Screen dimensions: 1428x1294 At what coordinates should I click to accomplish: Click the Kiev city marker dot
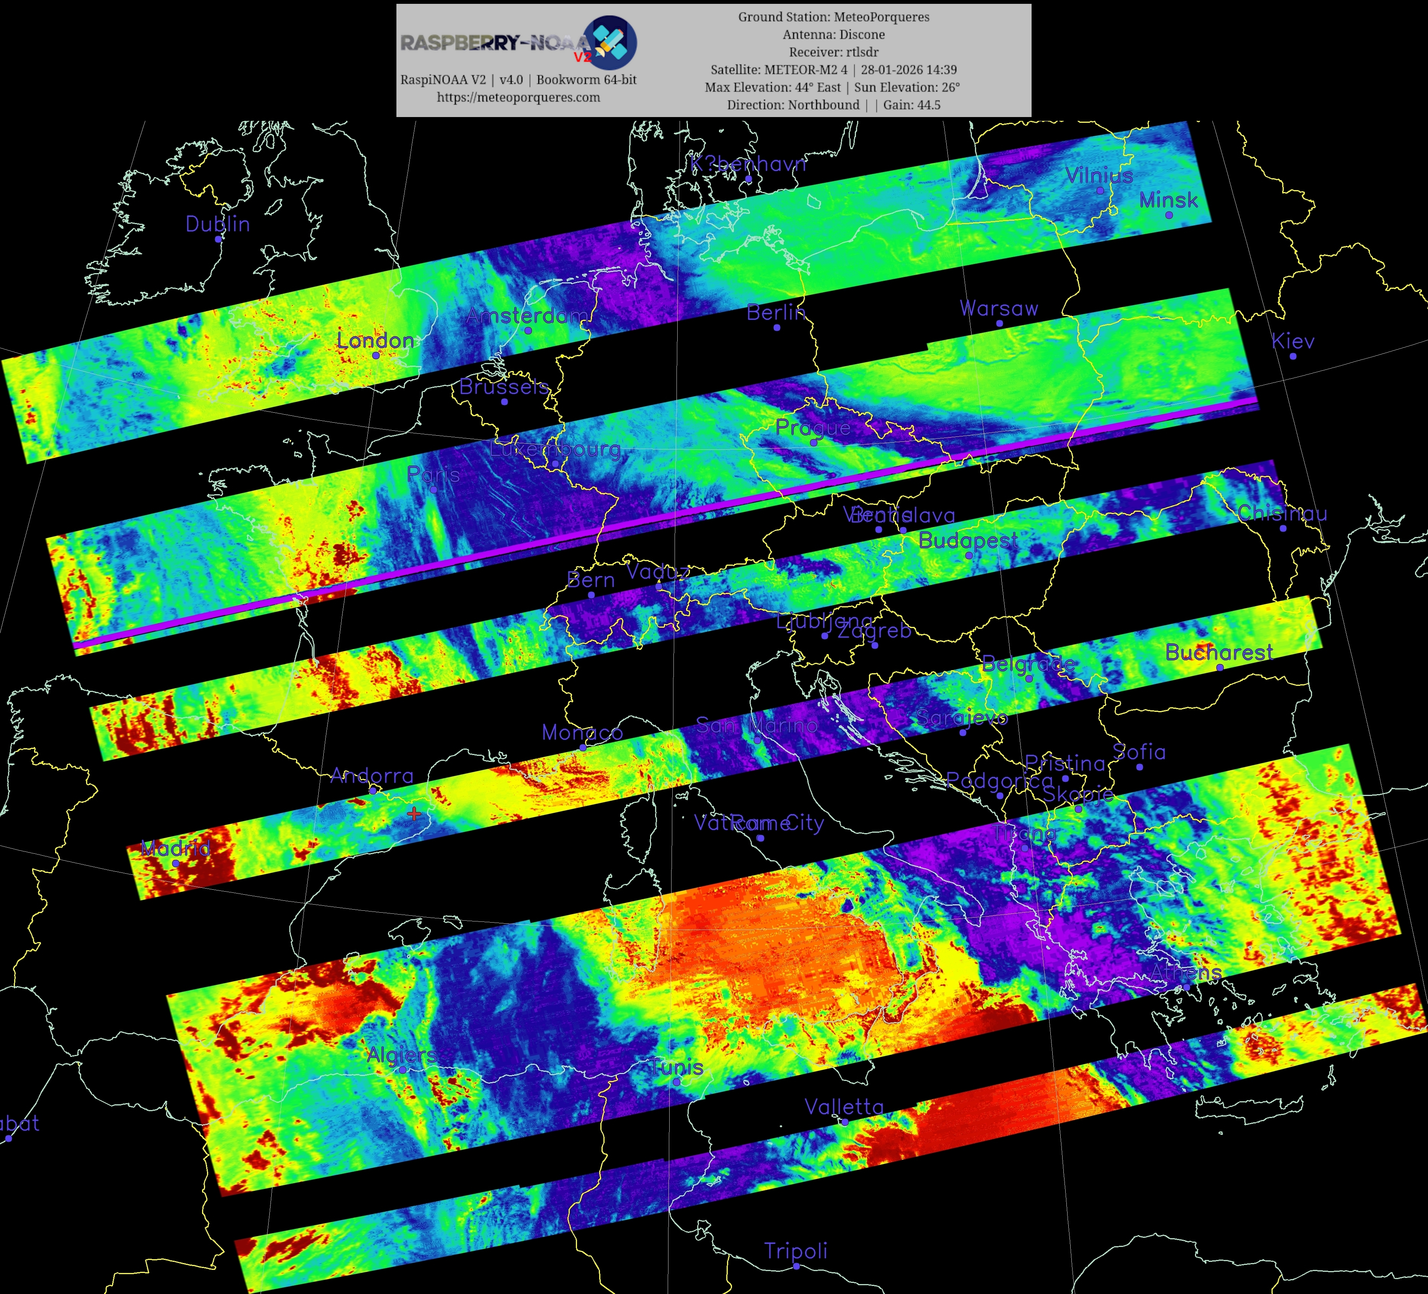tap(1293, 356)
